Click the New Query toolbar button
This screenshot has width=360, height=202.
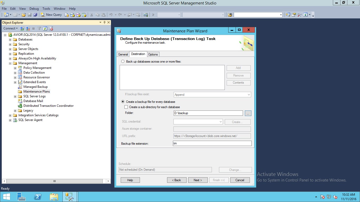[51, 15]
